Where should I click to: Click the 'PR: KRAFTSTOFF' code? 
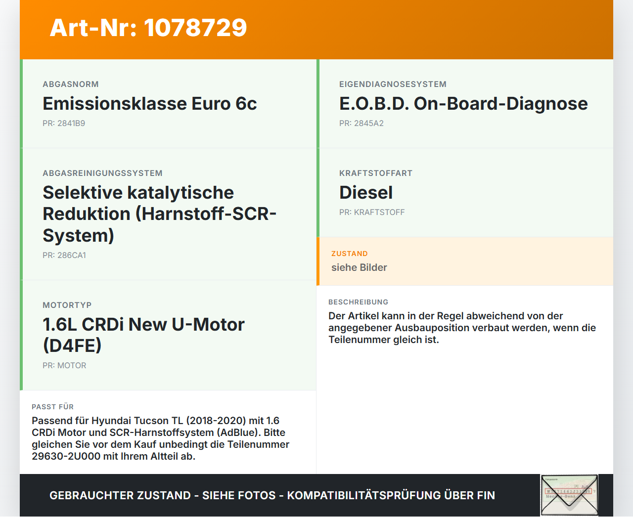[372, 213]
